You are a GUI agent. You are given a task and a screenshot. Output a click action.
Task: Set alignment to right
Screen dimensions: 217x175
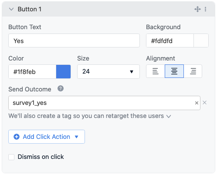pos(193,71)
